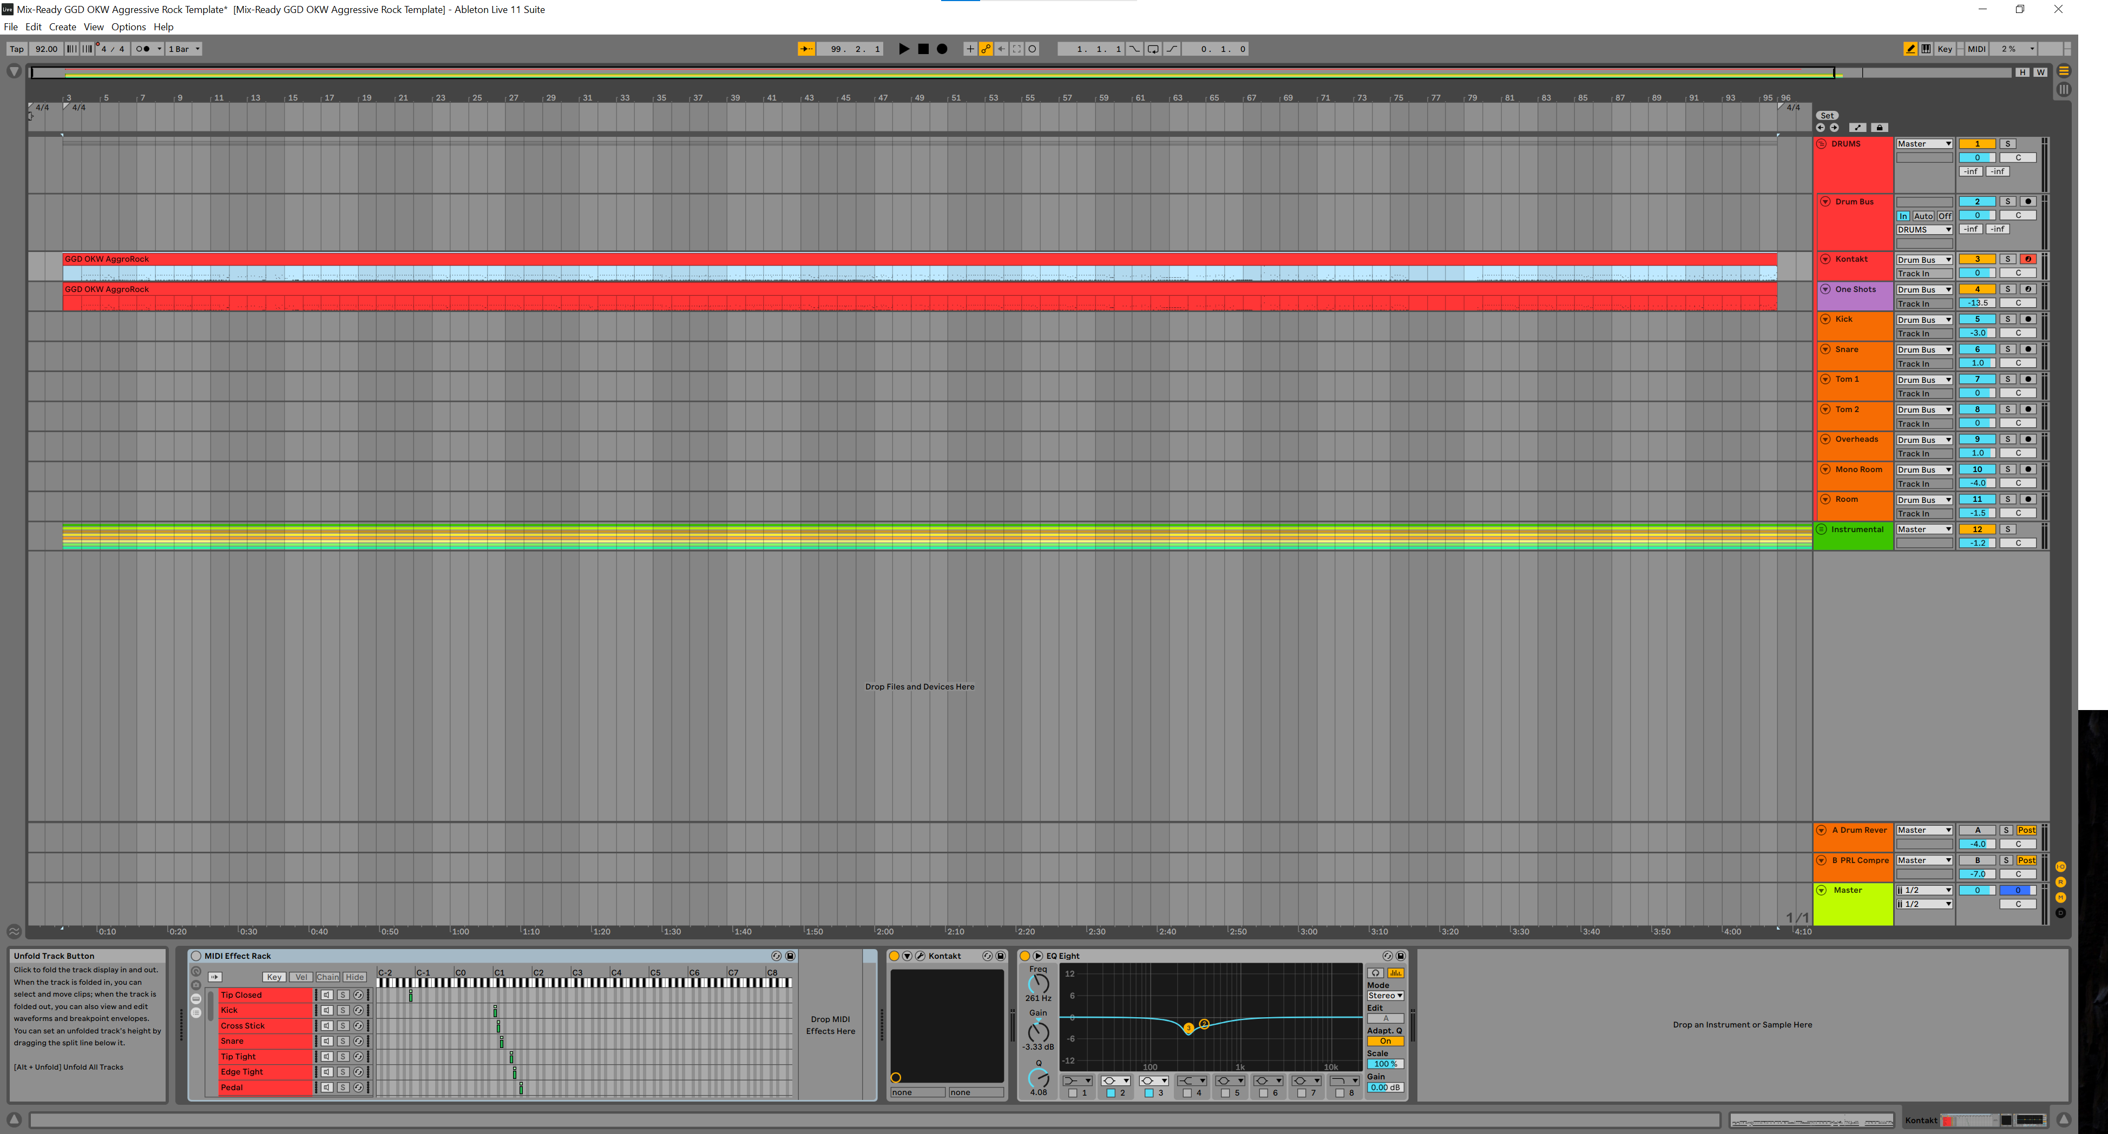The height and width of the screenshot is (1134, 2108).
Task: Click the Arrangement Record button
Action: (x=942, y=49)
